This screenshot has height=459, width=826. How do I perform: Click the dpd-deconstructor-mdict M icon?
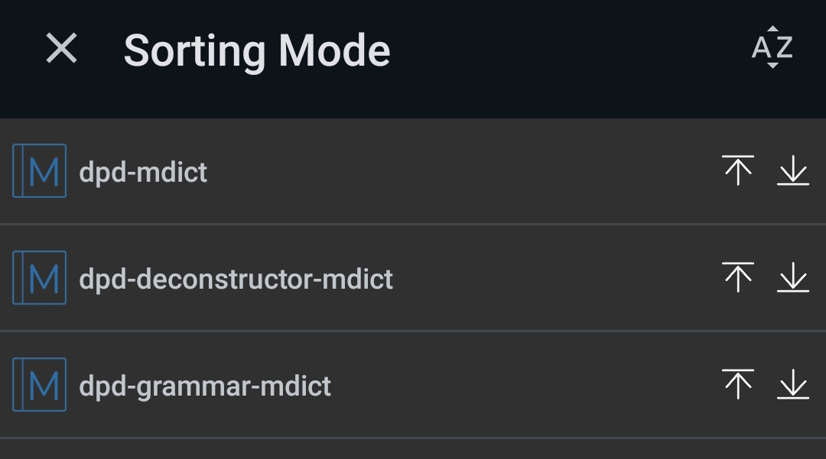coord(39,278)
